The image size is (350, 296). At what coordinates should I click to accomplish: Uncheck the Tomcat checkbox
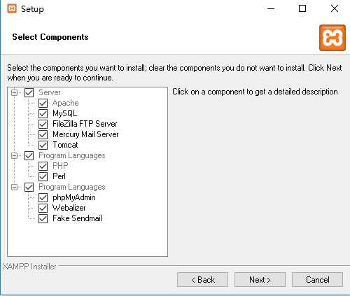coord(43,145)
